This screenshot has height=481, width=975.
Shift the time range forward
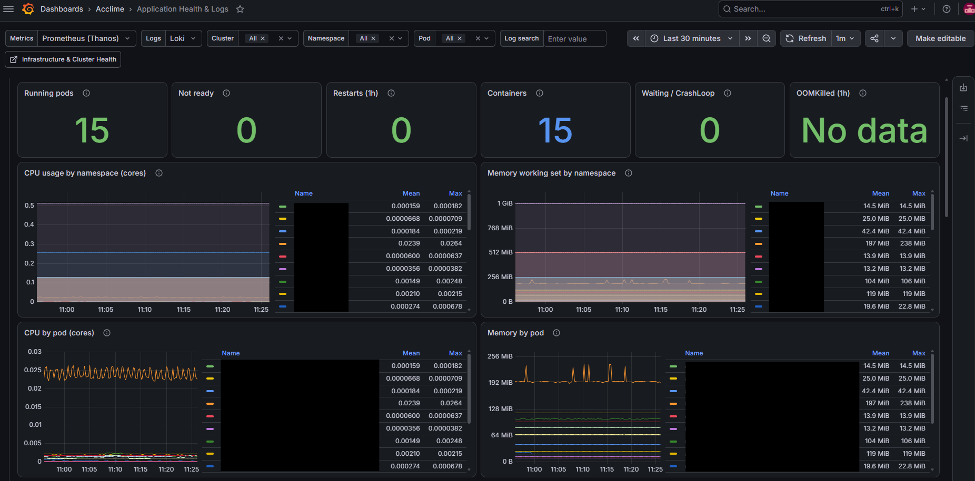[x=748, y=38]
